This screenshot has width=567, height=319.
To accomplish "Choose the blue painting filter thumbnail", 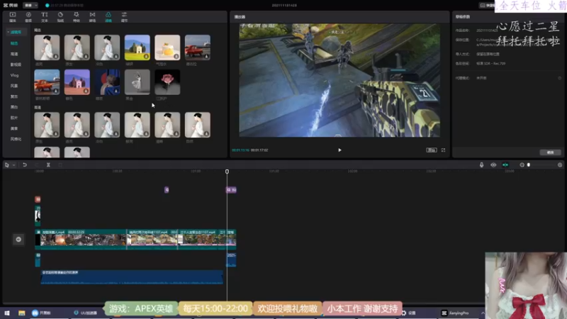I will [x=107, y=82].
